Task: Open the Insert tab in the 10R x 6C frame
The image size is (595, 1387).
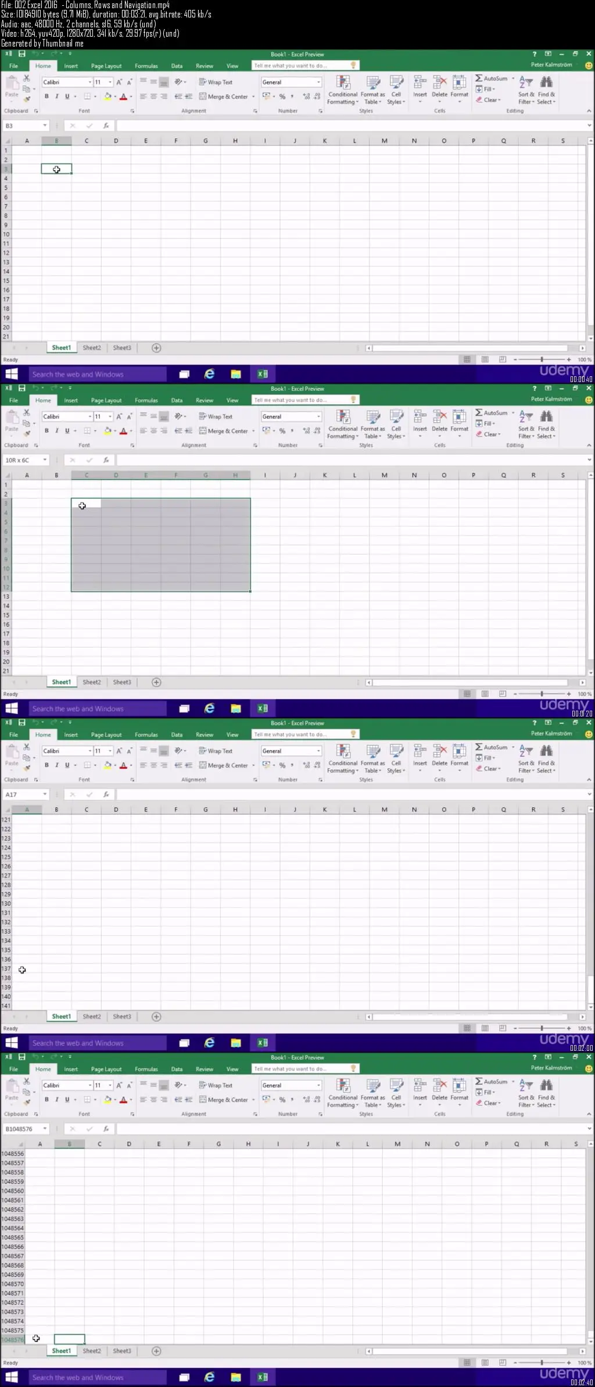Action: [71, 400]
